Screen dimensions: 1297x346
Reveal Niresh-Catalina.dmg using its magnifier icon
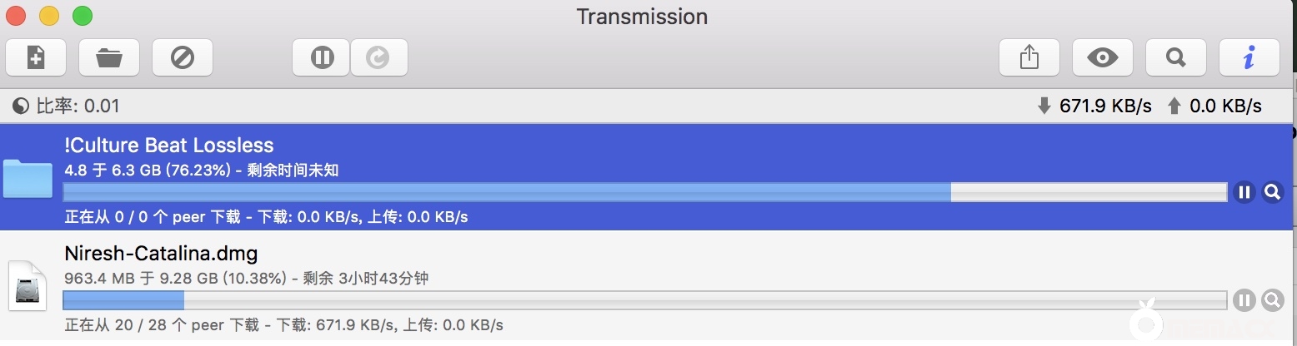pyautogui.click(x=1272, y=300)
